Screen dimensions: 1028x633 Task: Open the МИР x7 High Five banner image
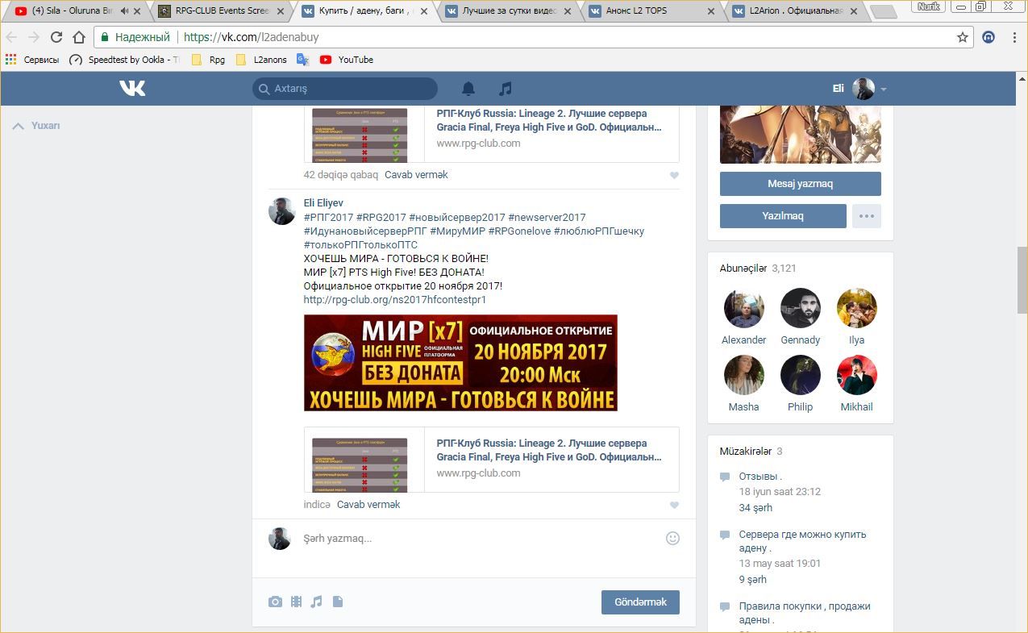coord(460,363)
